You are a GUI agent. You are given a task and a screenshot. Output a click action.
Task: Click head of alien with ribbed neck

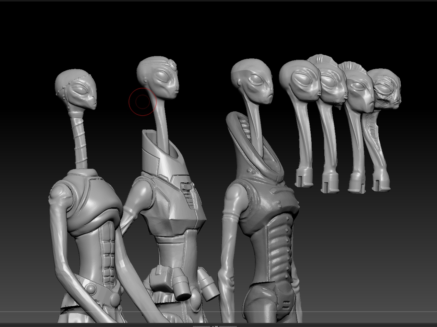click(x=76, y=89)
